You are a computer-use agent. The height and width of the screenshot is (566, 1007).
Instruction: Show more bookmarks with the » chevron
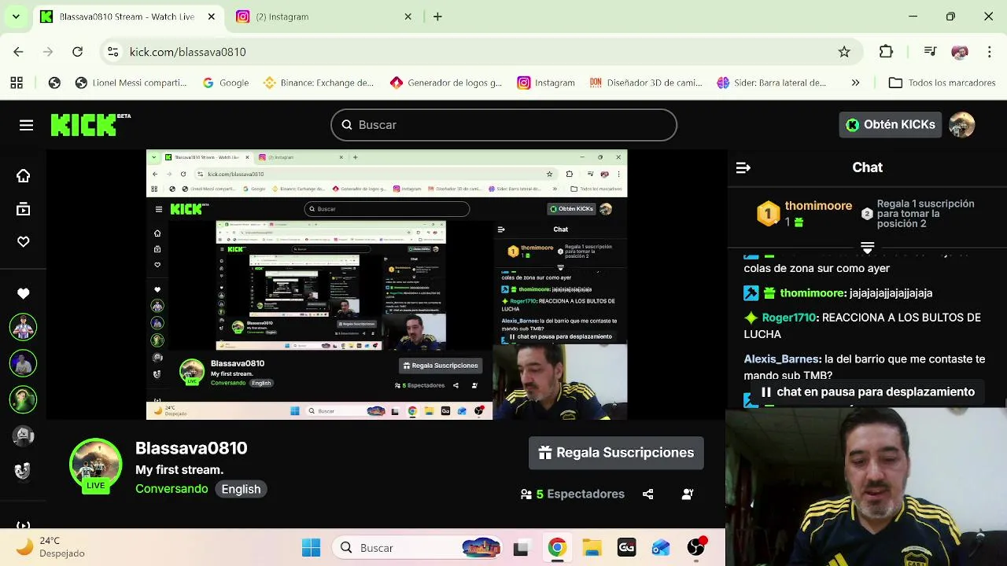(x=855, y=83)
